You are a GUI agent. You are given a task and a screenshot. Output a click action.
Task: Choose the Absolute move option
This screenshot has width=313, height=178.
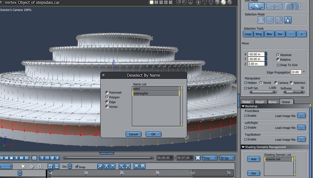click(x=278, y=55)
